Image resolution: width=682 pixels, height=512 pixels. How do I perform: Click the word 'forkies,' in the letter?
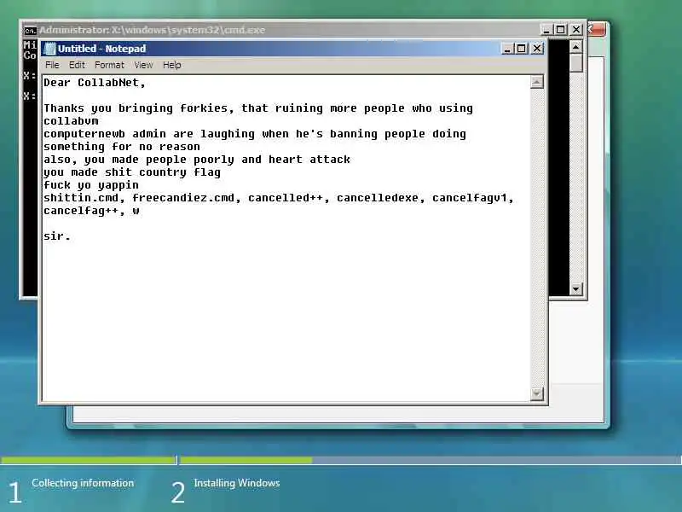tap(207, 108)
